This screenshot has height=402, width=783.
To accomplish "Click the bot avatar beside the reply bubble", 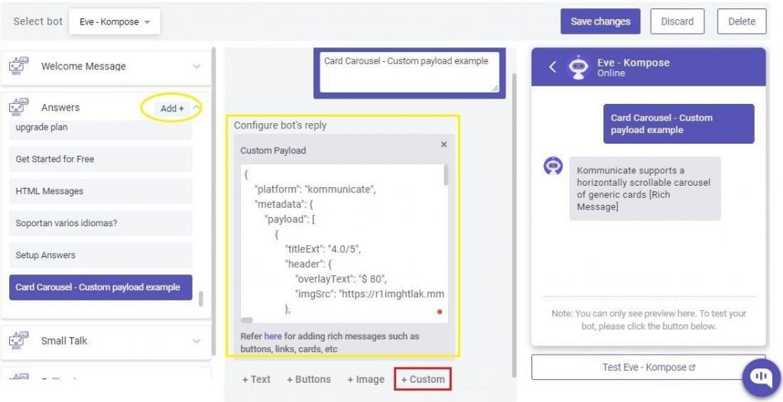I will (x=554, y=166).
